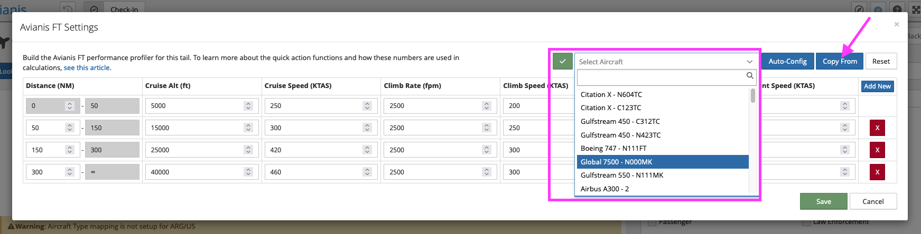
Task: Click Climb Rate field in the 50-150 row
Action: [x=441, y=128]
